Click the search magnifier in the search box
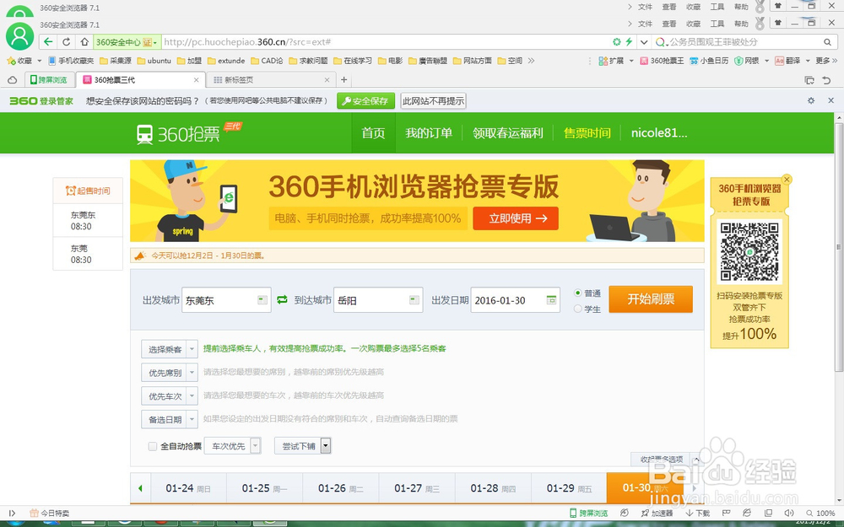844x527 pixels. click(x=827, y=42)
